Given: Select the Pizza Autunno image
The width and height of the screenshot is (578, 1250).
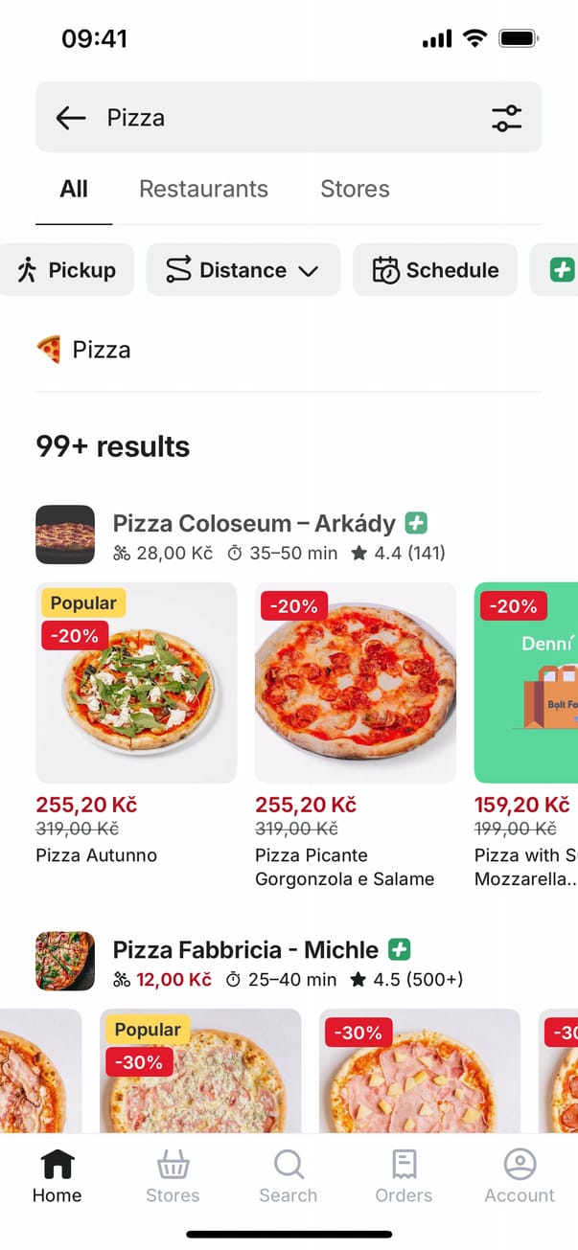Looking at the screenshot, I should (x=136, y=682).
